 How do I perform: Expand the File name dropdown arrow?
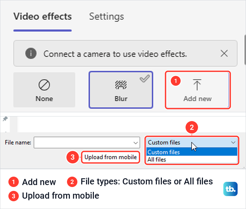tap(136, 143)
